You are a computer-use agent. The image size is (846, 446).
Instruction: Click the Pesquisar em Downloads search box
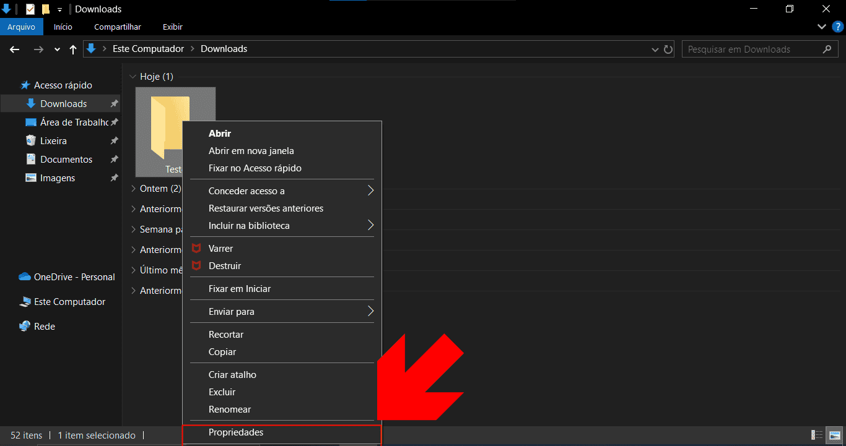(x=752, y=49)
